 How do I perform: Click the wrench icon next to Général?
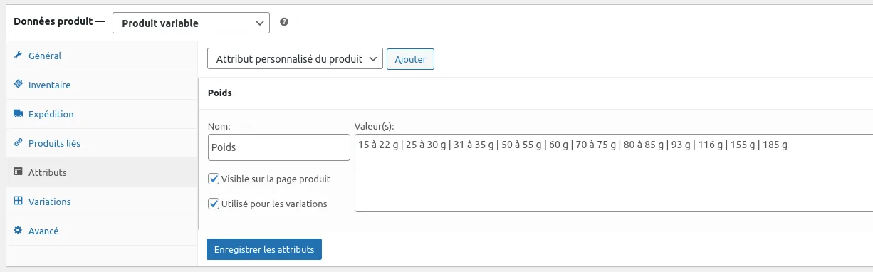click(19, 56)
